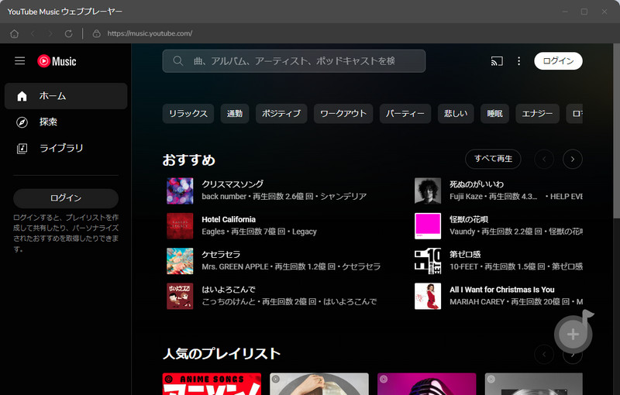Click the floating add music button

[x=573, y=334]
